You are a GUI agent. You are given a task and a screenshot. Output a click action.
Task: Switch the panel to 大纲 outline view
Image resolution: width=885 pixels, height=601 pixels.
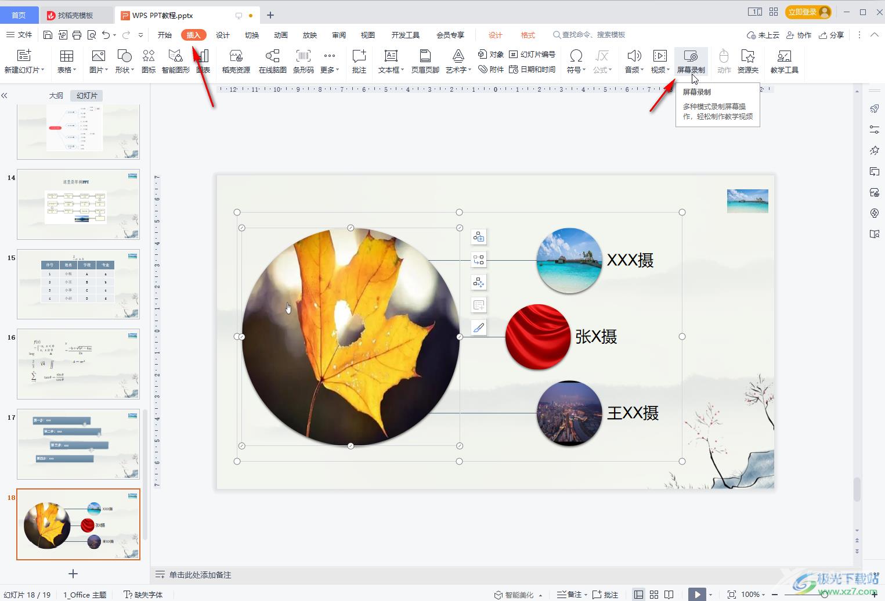click(x=56, y=95)
